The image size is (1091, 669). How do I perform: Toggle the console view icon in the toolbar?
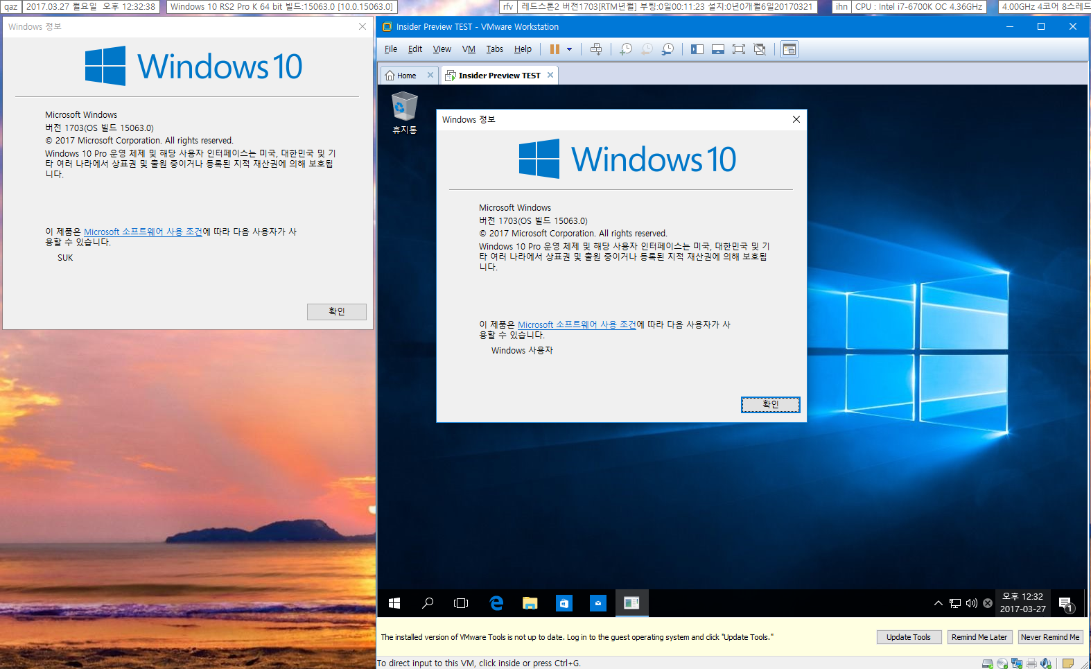(x=789, y=49)
